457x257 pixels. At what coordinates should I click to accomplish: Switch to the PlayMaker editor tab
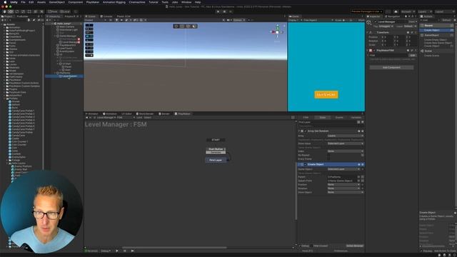pyautogui.click(x=183, y=114)
